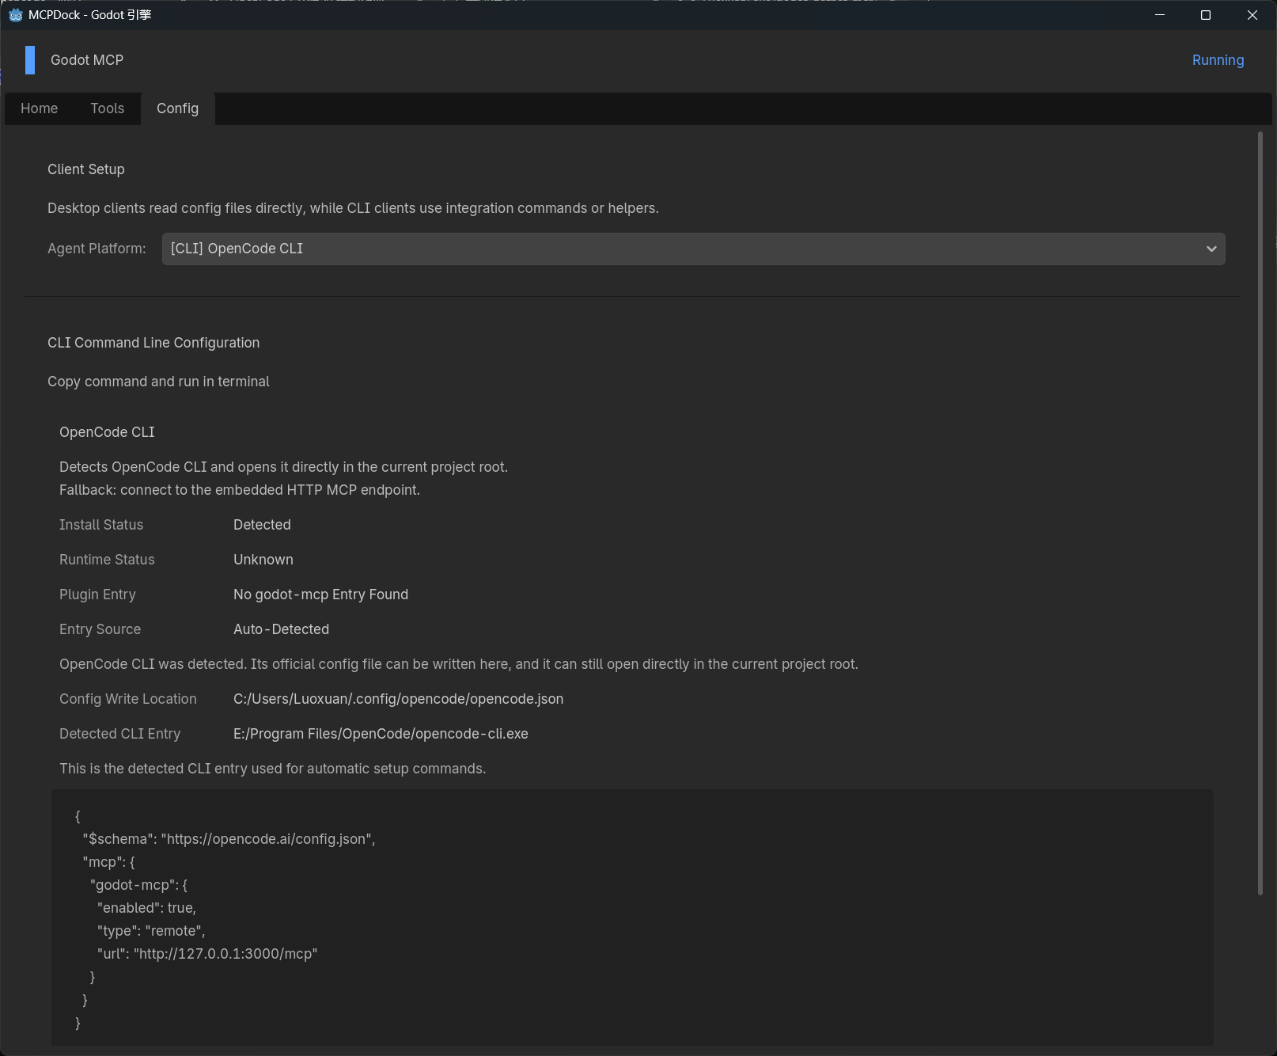The height and width of the screenshot is (1056, 1277).
Task: Click the "godot-mcp" key line
Action: coord(138,885)
